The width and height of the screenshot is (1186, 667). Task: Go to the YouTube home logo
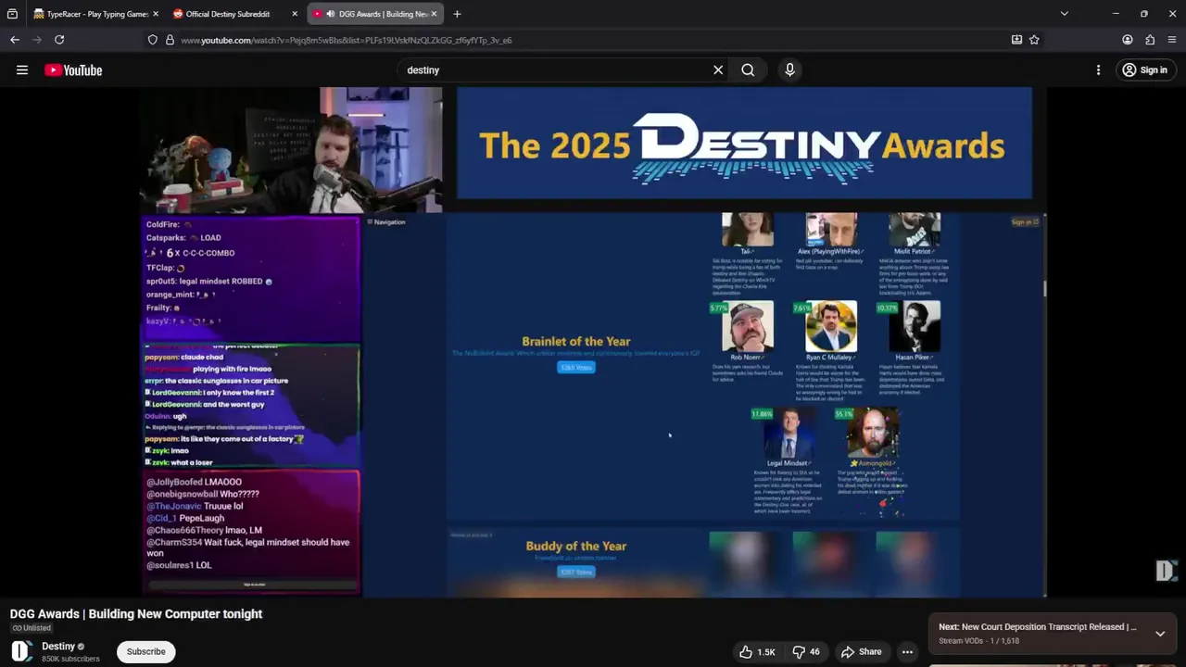(73, 70)
